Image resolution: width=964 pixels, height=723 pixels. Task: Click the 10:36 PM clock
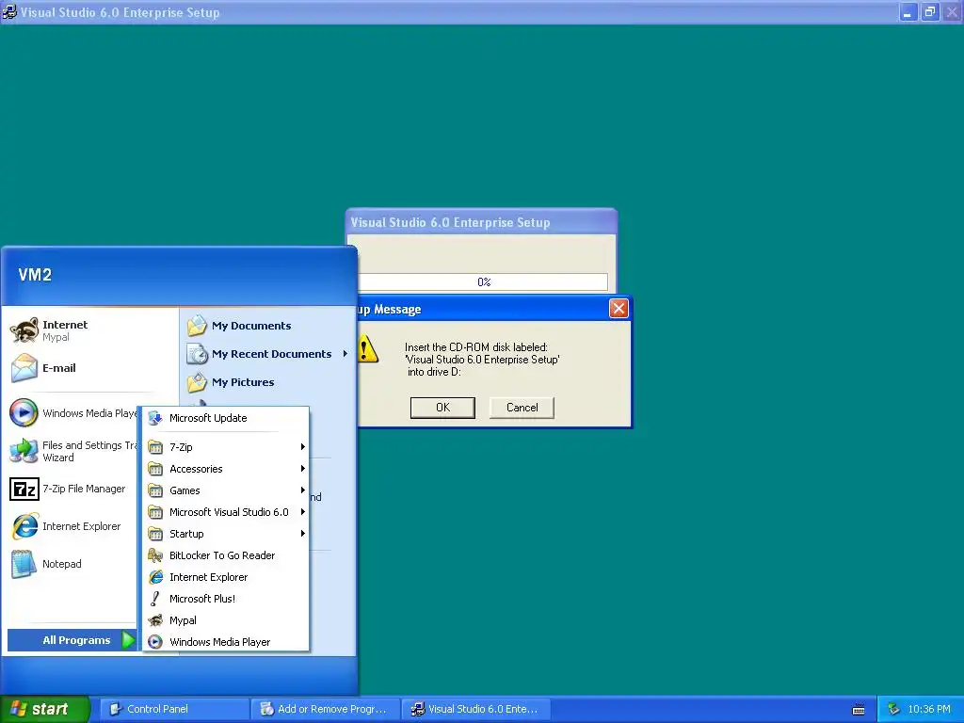pos(929,710)
